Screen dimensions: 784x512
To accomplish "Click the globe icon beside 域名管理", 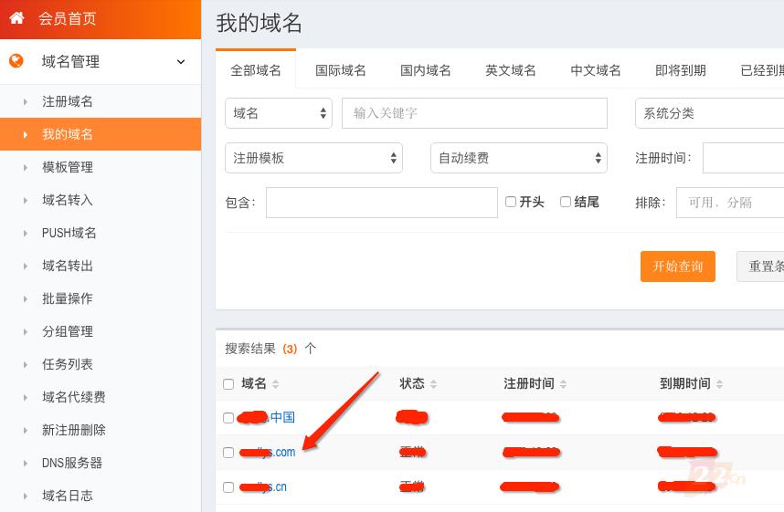I will tap(16, 61).
